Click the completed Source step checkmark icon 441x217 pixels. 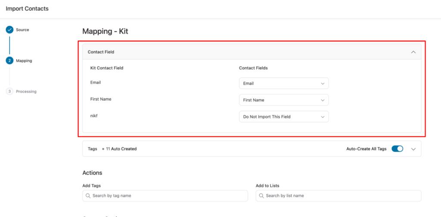(9, 30)
